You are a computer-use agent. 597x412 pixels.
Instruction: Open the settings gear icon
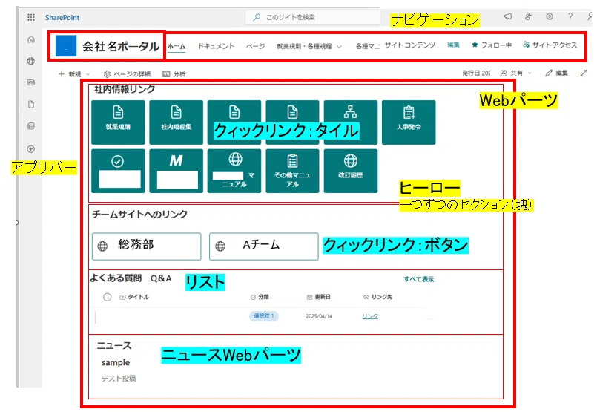pos(550,16)
